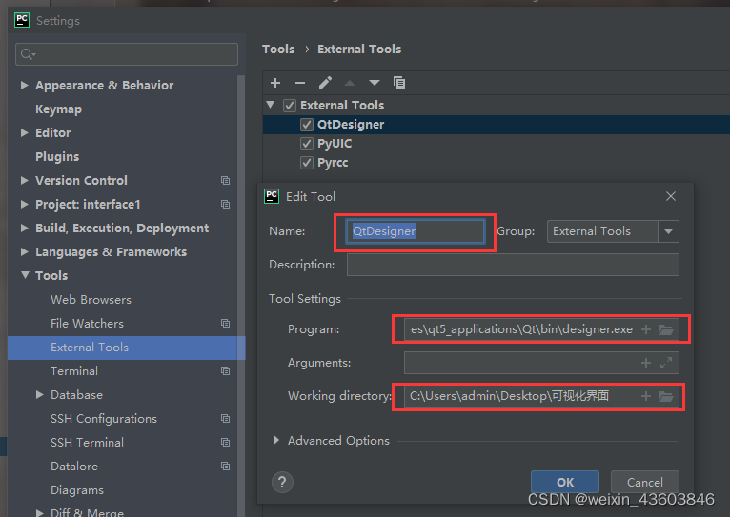Click project-level icon beside Project: interface1
730x517 pixels.
tap(225, 204)
